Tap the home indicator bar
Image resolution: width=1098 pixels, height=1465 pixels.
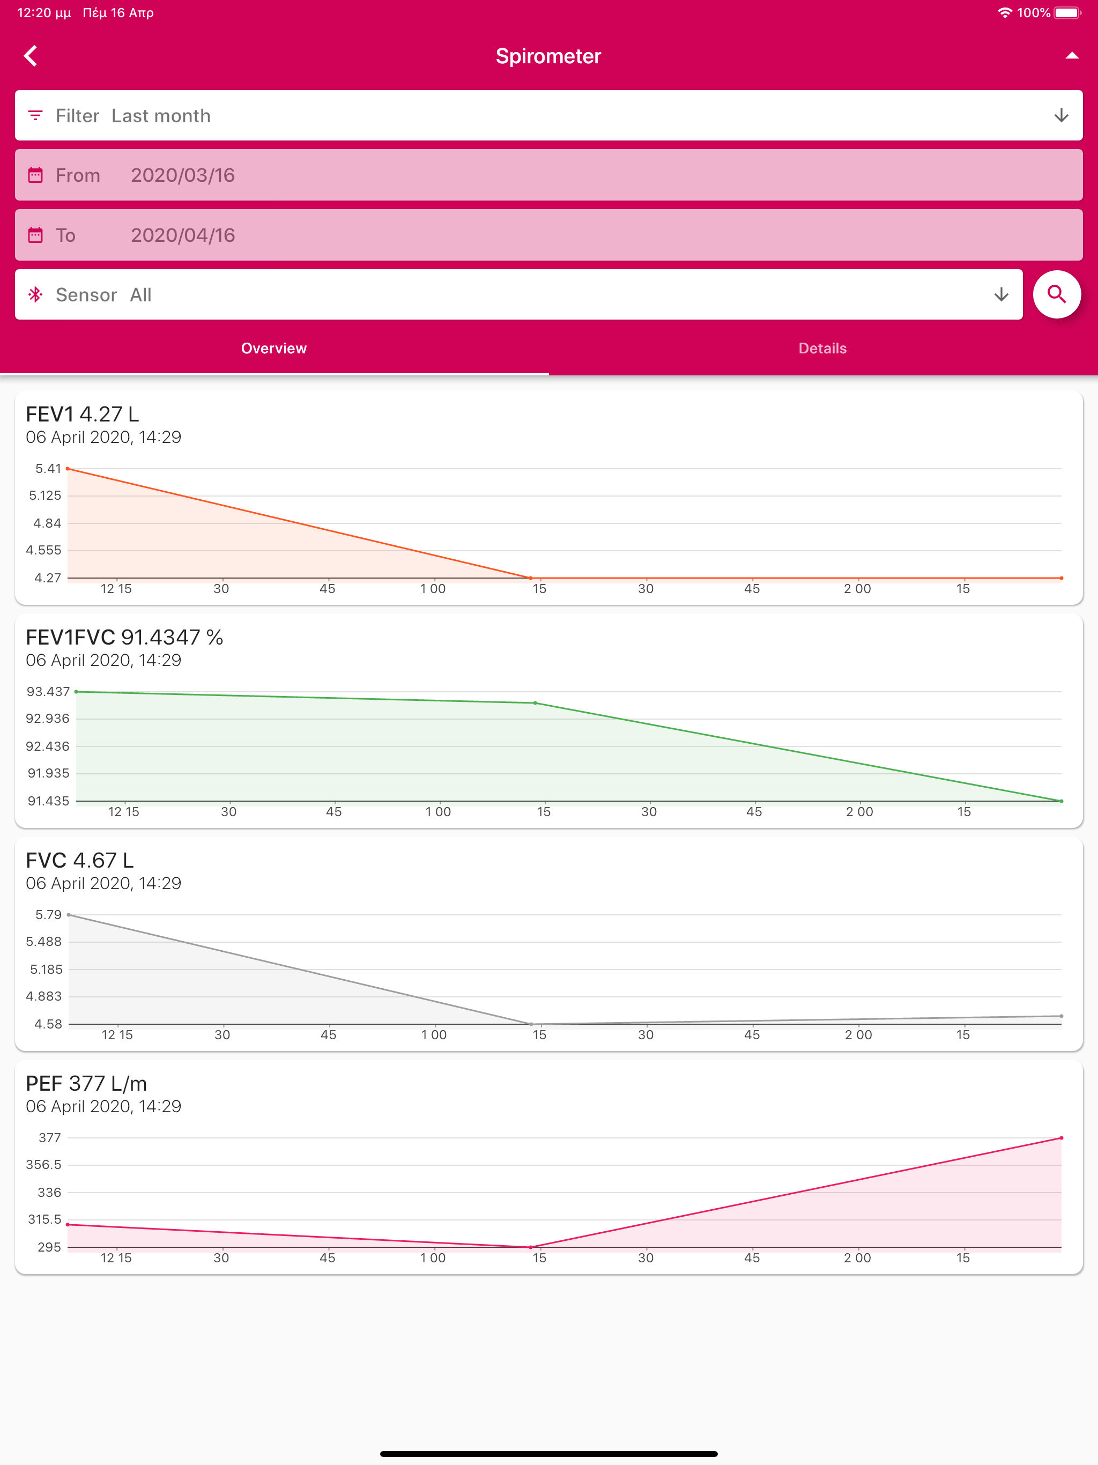click(548, 1454)
